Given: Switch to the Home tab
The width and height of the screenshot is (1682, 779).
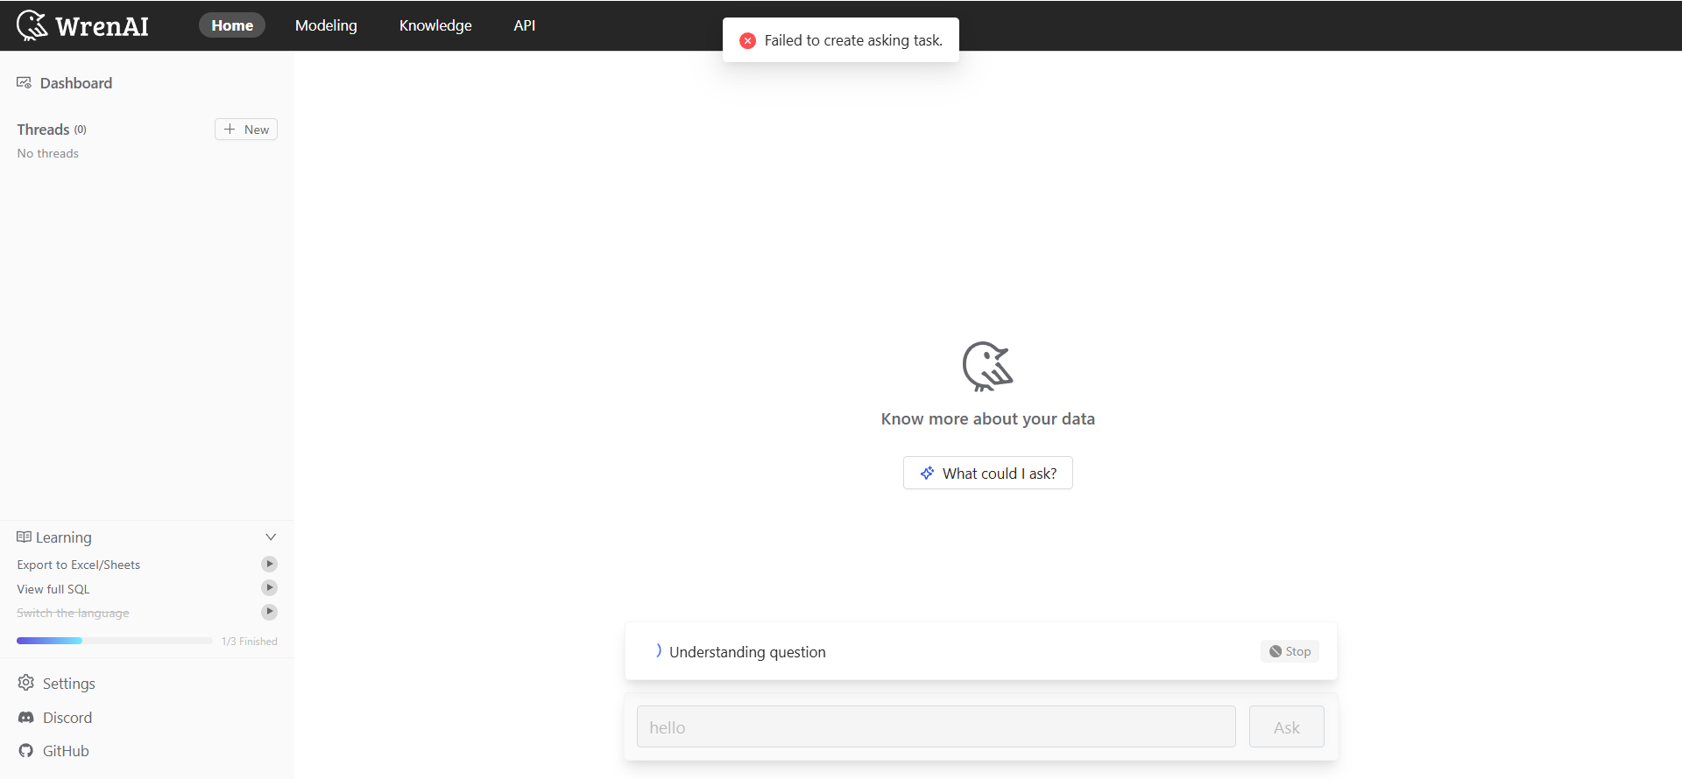Looking at the screenshot, I should point(232,25).
